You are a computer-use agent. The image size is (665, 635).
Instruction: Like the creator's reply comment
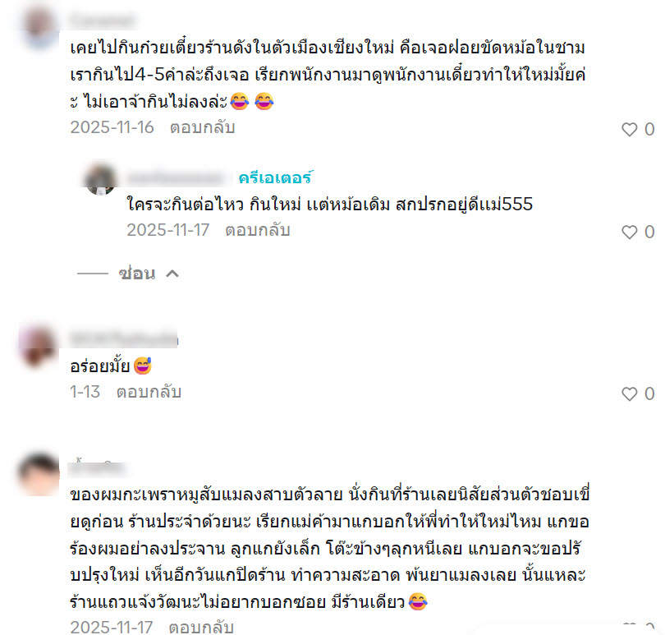630,232
